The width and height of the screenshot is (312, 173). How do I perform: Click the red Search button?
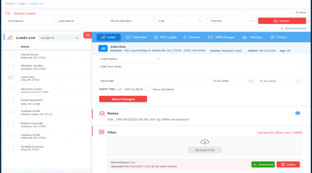pos(282,21)
